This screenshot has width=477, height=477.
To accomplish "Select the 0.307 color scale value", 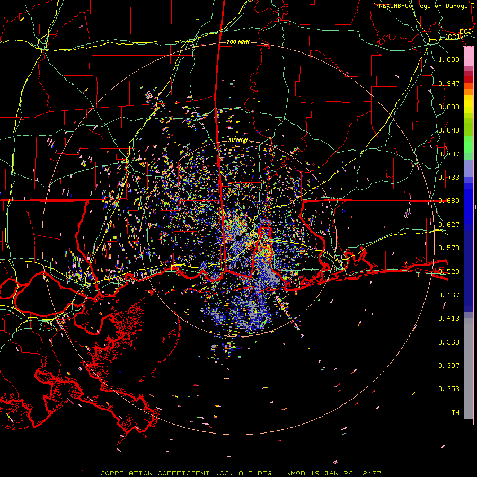I will tap(449, 365).
